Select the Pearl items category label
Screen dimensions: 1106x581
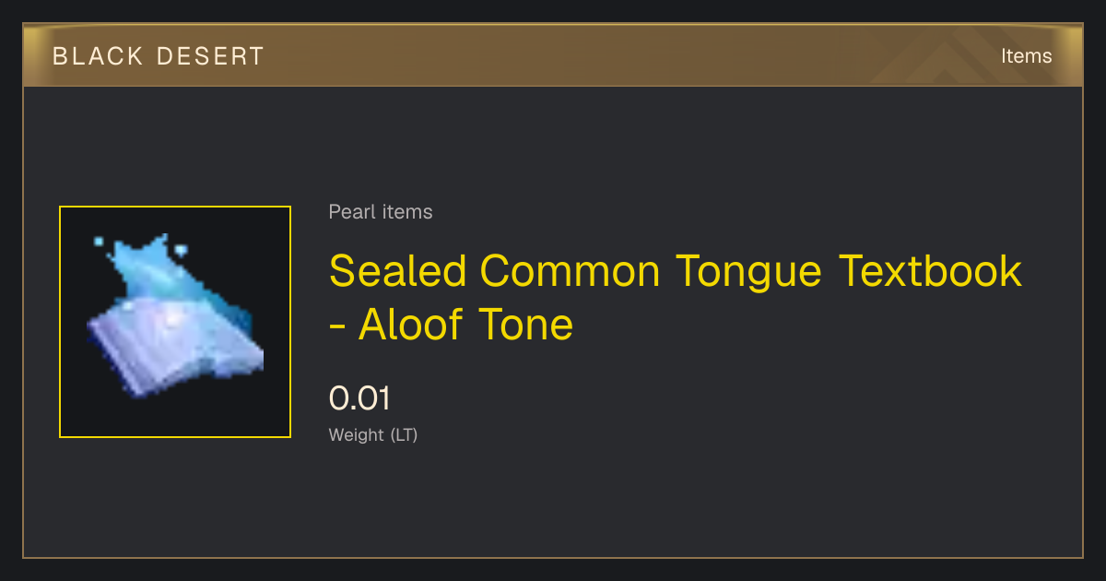(x=381, y=212)
